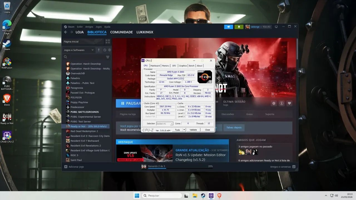Click the Talvez depois button
This screenshot has width=356, height=200.
234,127
